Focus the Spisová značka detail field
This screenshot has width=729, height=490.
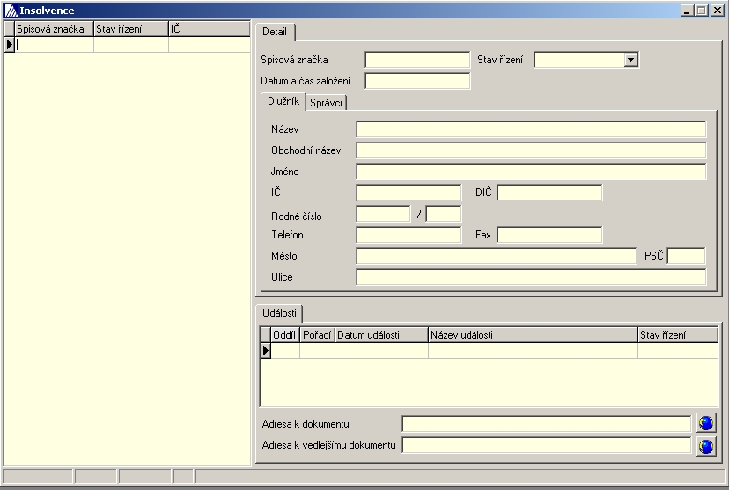click(x=417, y=60)
